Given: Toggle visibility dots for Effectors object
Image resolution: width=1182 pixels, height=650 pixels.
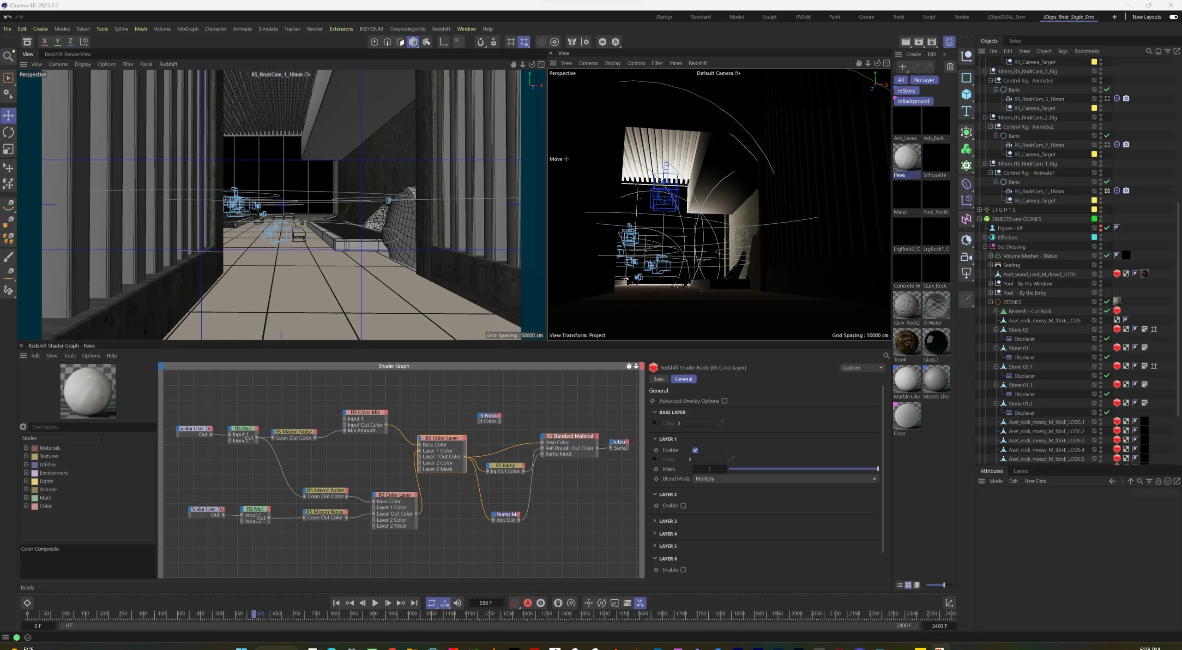Looking at the screenshot, I should click(x=1101, y=238).
